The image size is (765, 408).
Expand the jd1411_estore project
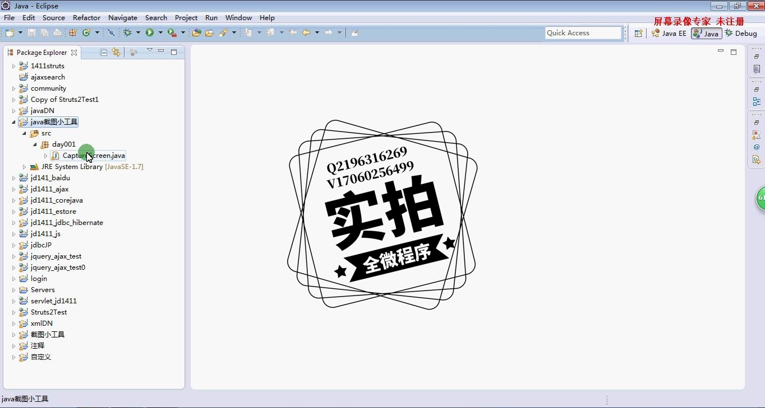13,211
